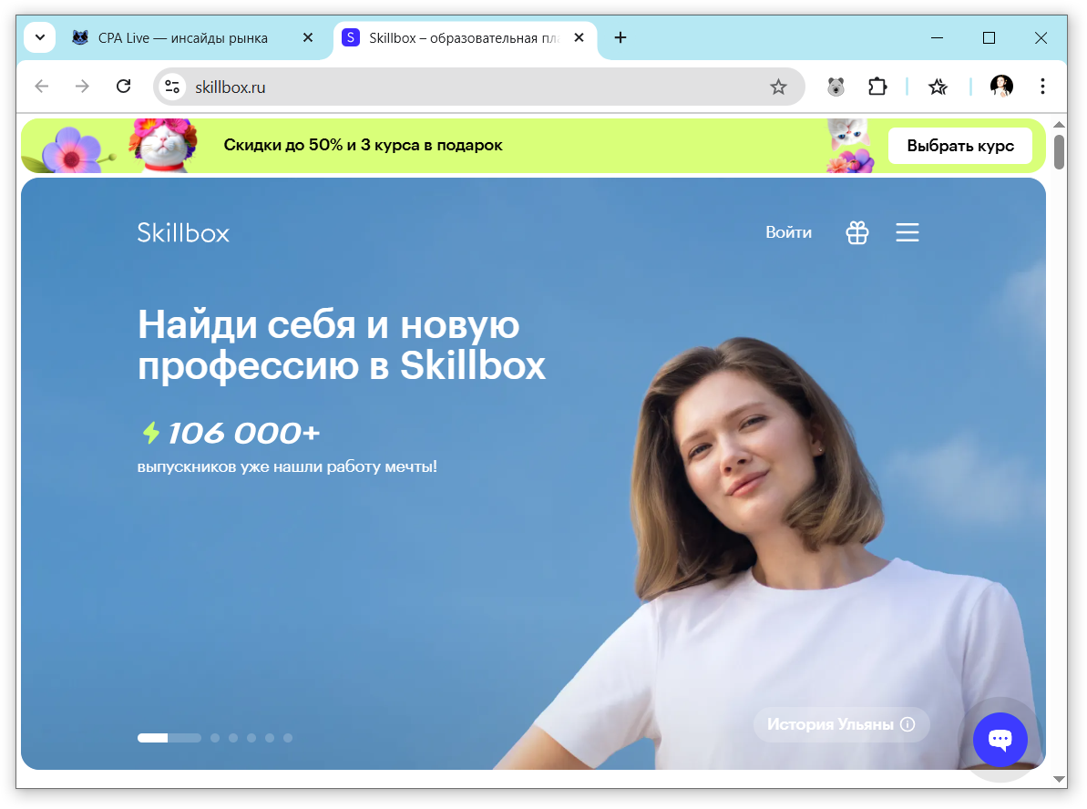1087x809 pixels.
Task: Select the active first slide indicator
Action: [169, 738]
